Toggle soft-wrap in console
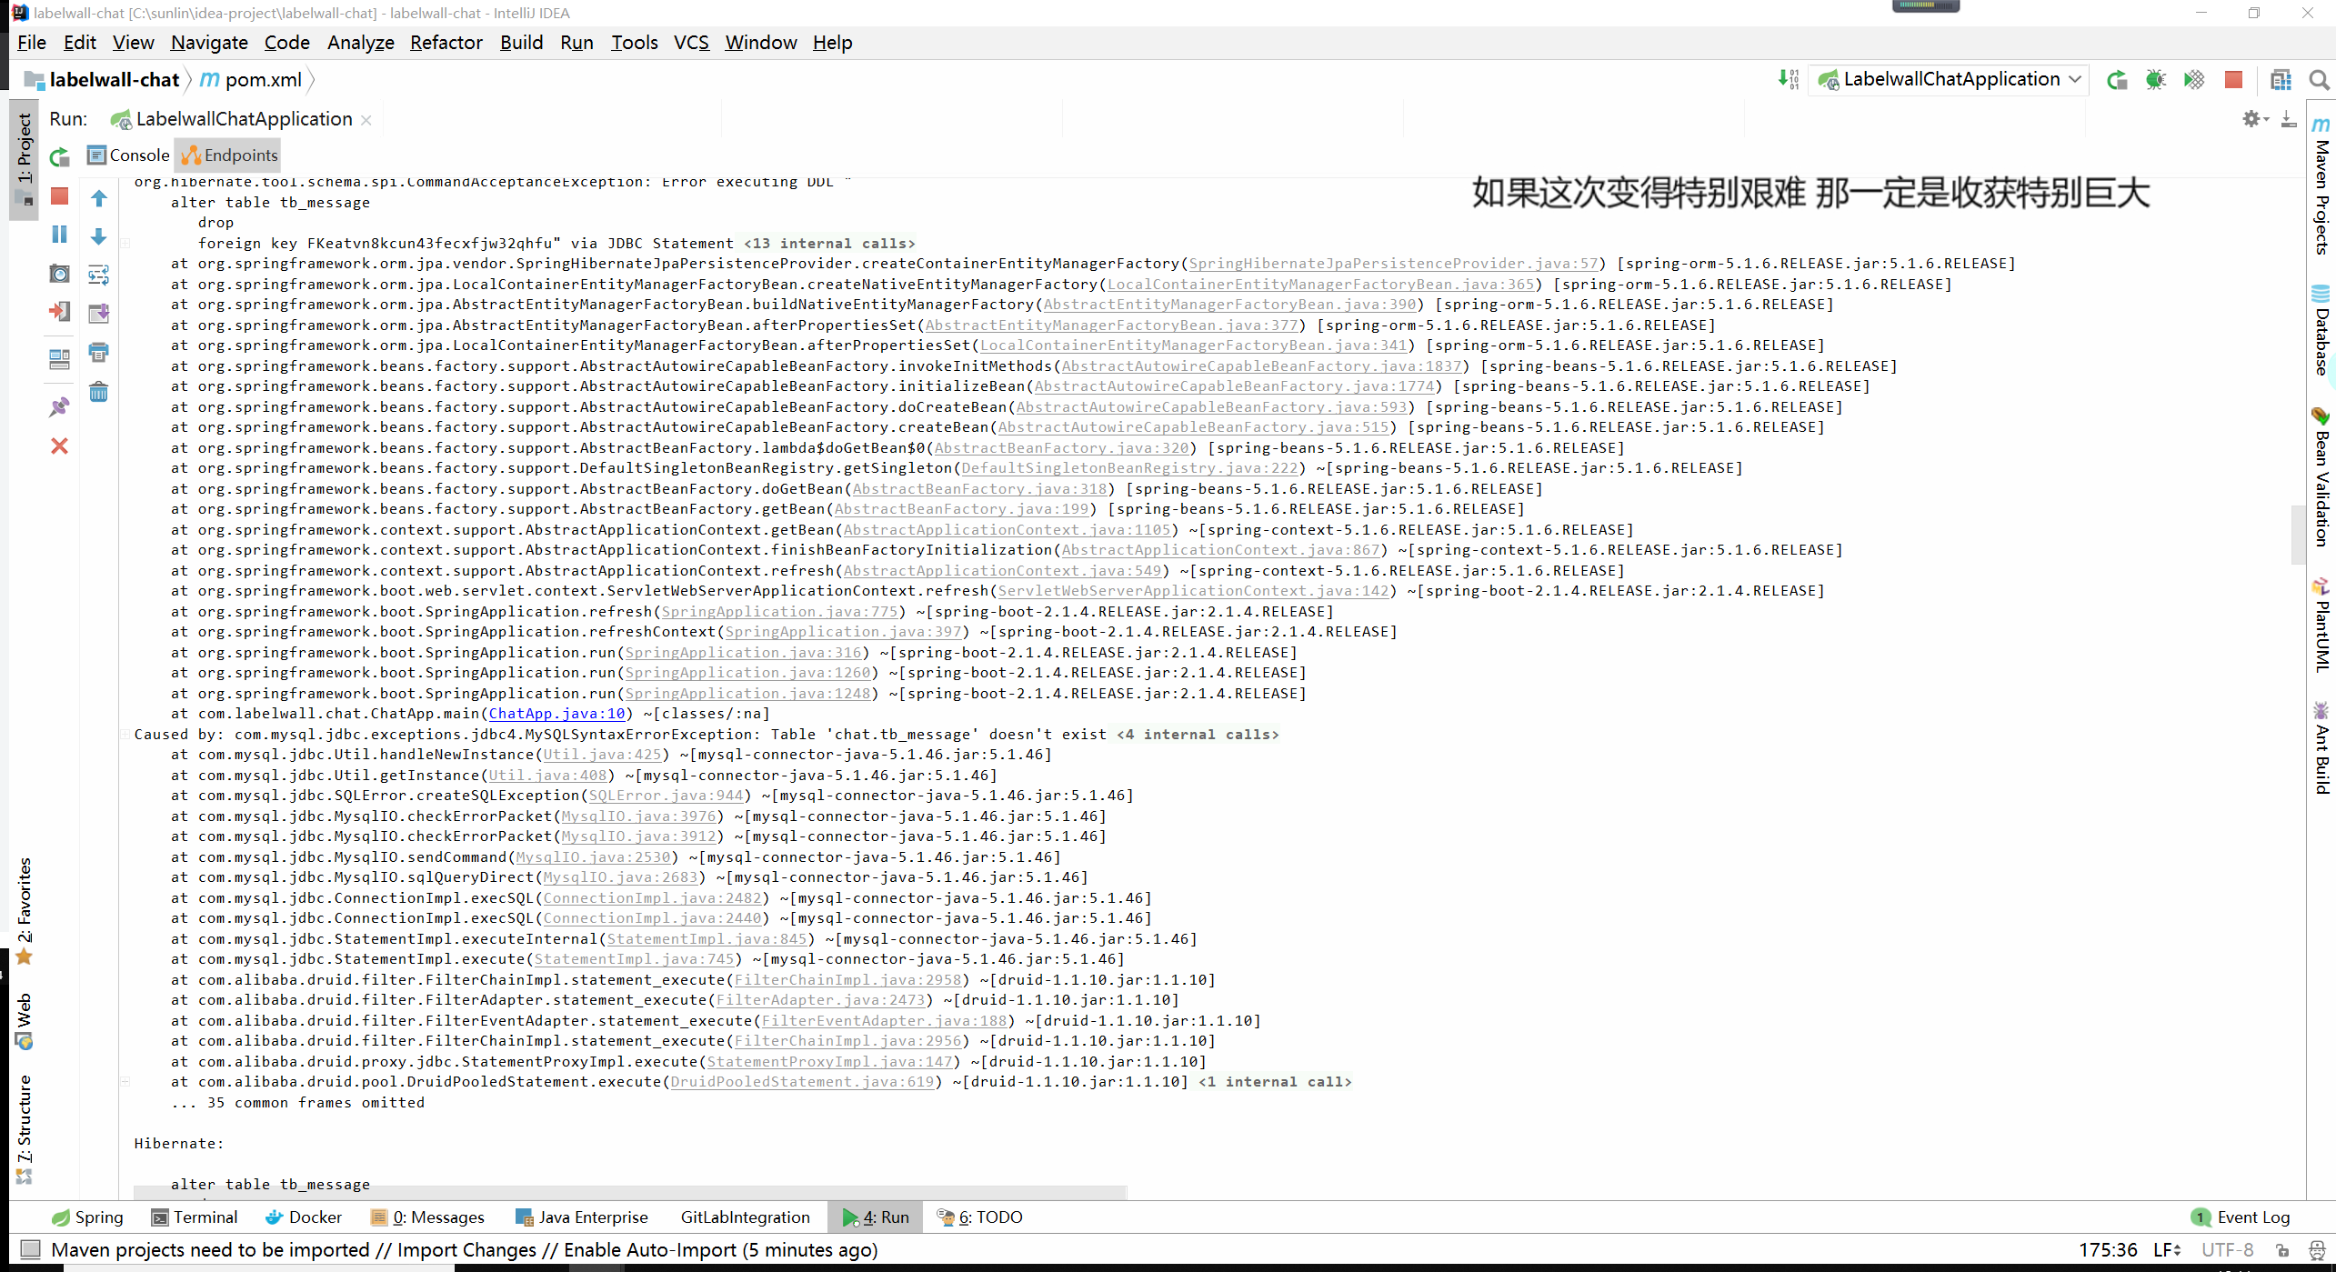Image resolution: width=2336 pixels, height=1272 pixels. pos(98,274)
